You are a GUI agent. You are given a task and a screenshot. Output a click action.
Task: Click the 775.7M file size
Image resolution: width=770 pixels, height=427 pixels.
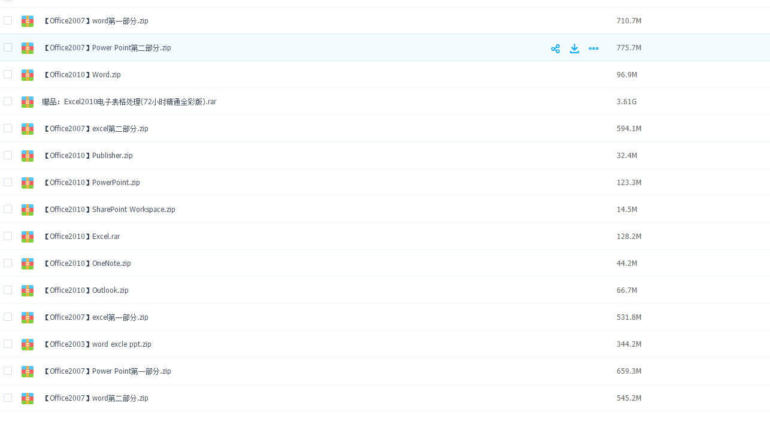tap(629, 48)
